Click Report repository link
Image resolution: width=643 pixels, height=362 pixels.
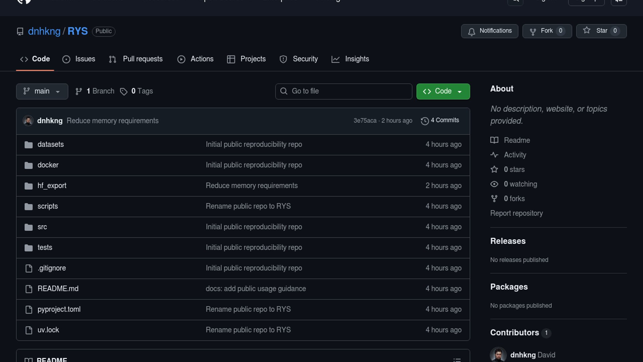coord(516,213)
